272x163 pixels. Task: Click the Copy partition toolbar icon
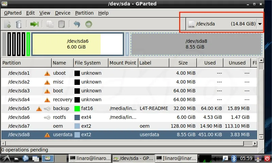tap(50, 24)
